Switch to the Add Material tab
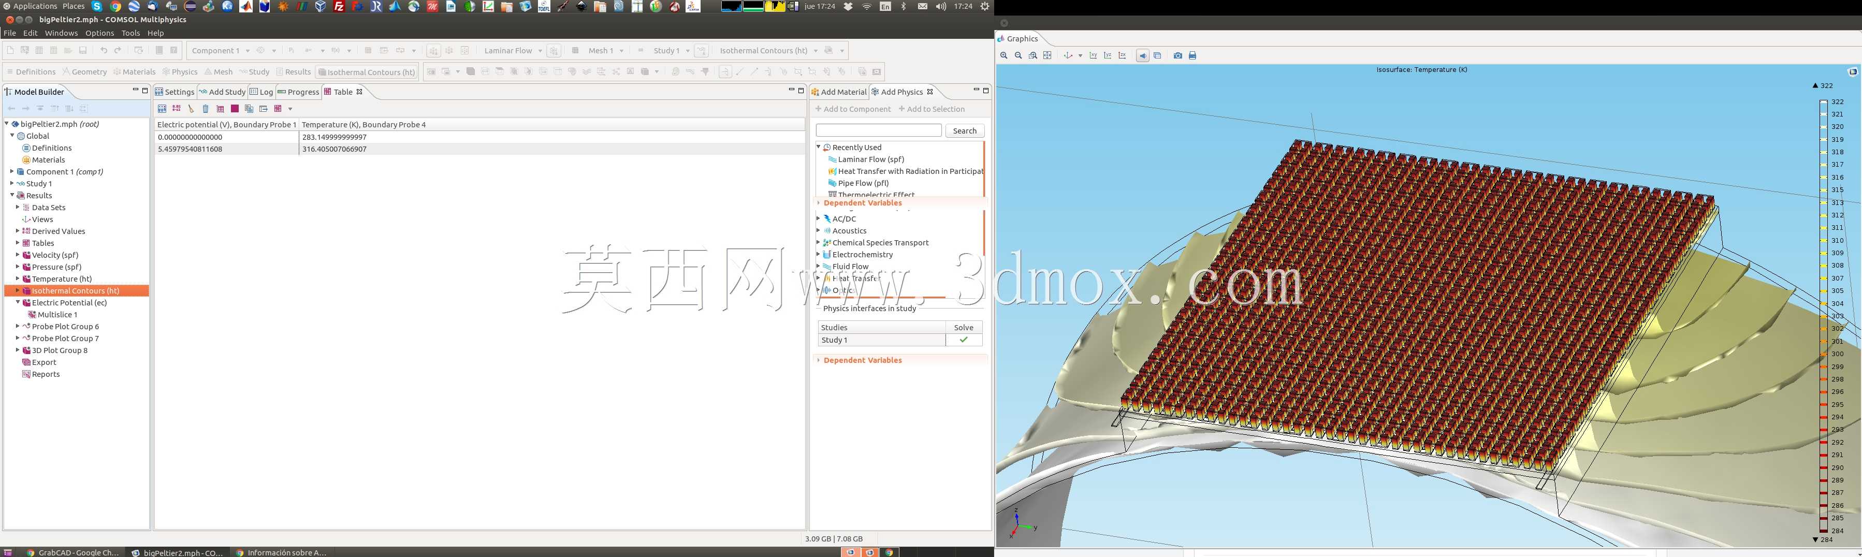Viewport: 1862px width, 557px height. [838, 92]
